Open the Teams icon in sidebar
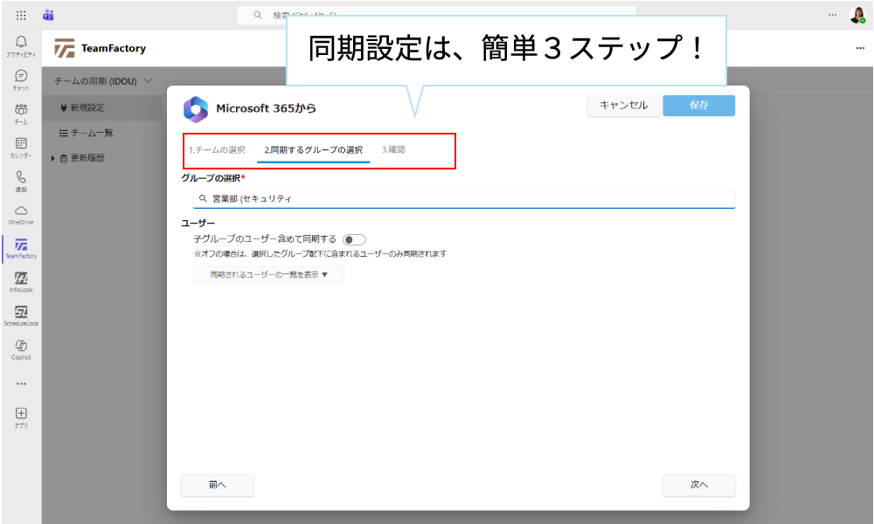The height and width of the screenshot is (524, 874). point(21,113)
